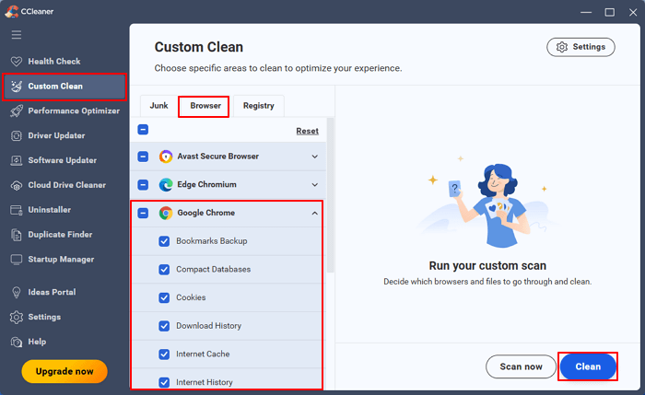Click the Driver Updater icon
The image size is (645, 395).
[17, 135]
